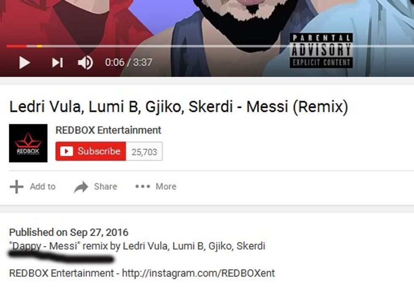The image size is (414, 287).
Task: Click the Share arrow icon
Action: point(81,187)
